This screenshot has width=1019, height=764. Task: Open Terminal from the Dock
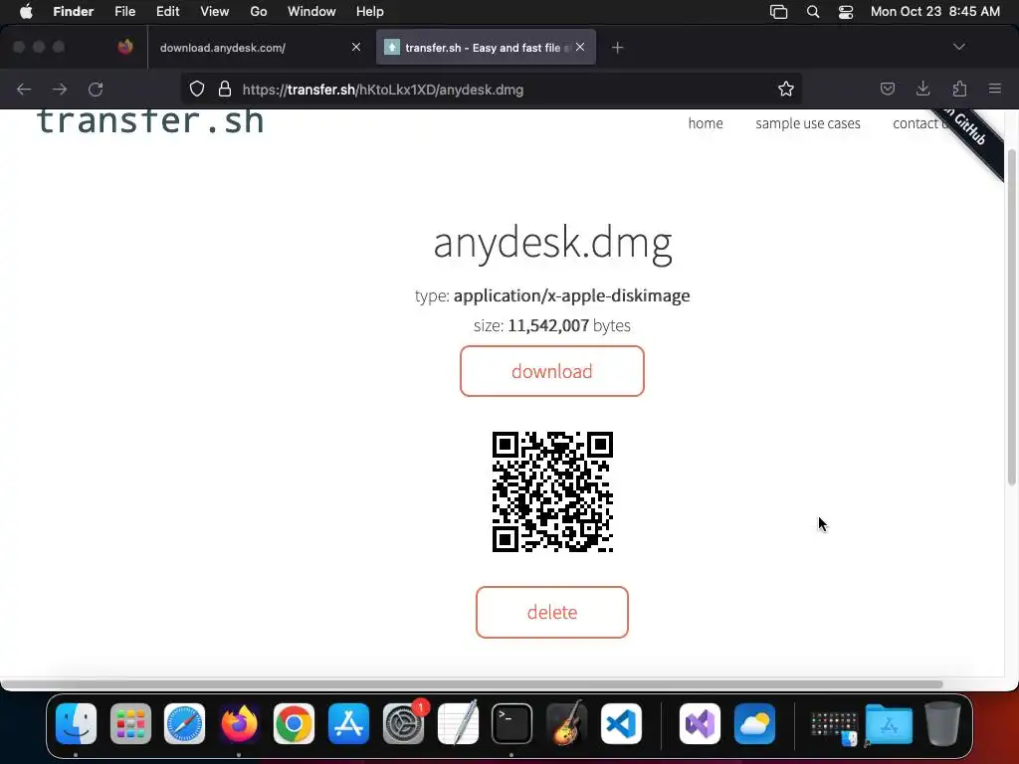pyautogui.click(x=511, y=724)
